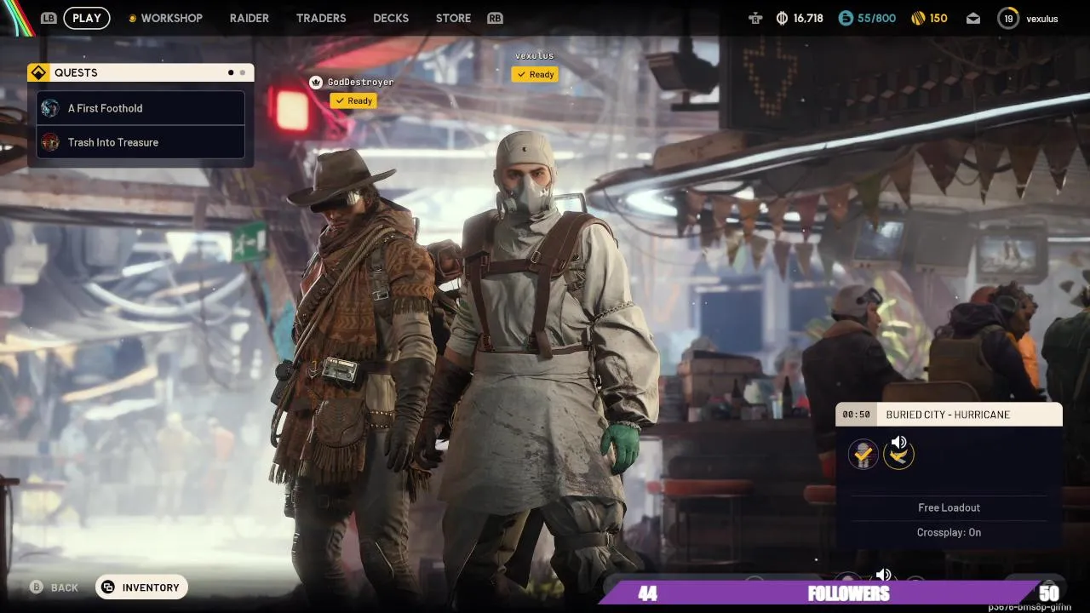Click the 50 followers goal number
1090x613 pixels.
(x=1049, y=593)
